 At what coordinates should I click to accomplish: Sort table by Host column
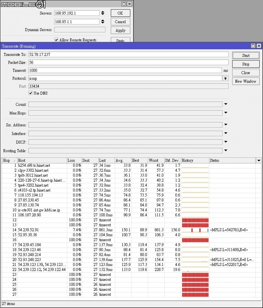[x=42, y=160]
